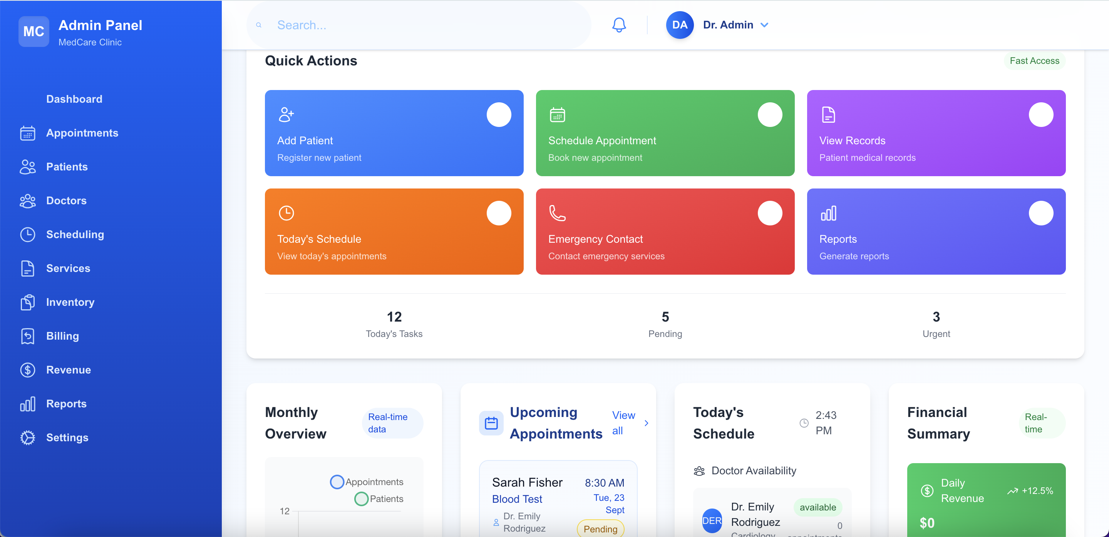Open the Emergency Contact quick action
Viewport: 1109px width, 537px height.
665,232
